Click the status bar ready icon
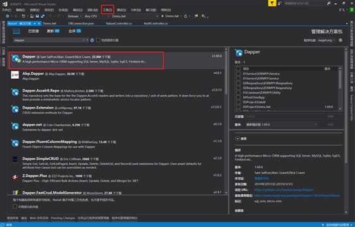The image size is (355, 227). (3, 224)
